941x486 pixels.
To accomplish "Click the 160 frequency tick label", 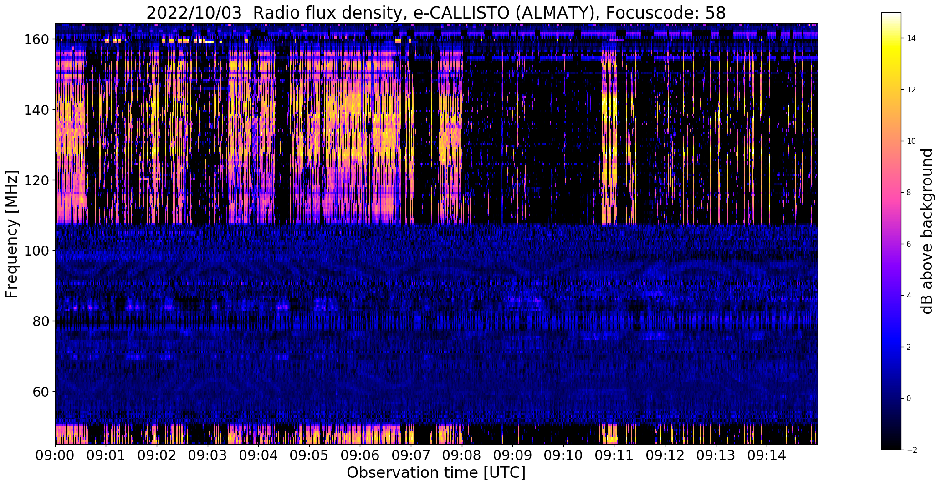I will [x=36, y=40].
